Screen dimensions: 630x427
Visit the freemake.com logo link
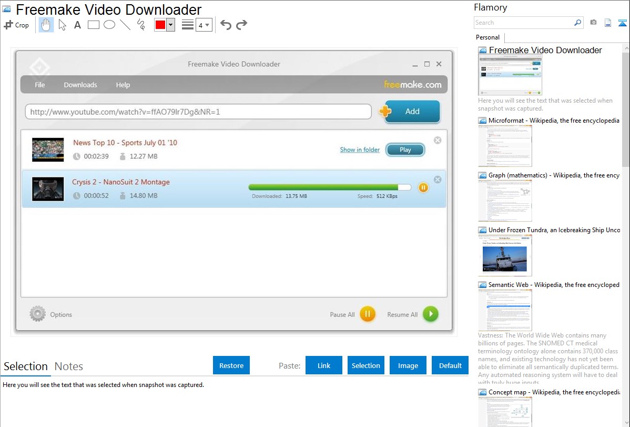[413, 85]
